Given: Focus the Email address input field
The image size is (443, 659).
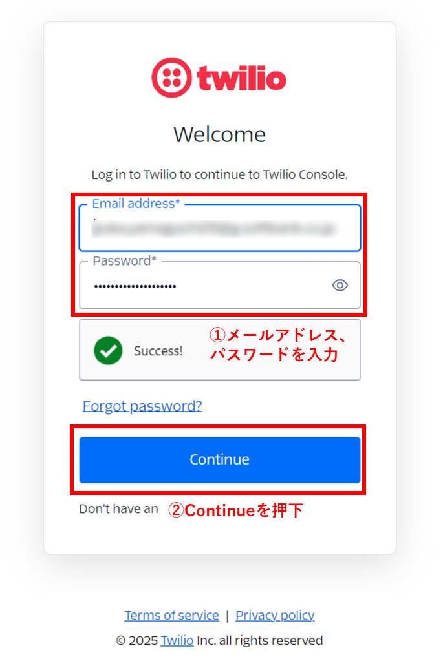Looking at the screenshot, I should (220, 228).
